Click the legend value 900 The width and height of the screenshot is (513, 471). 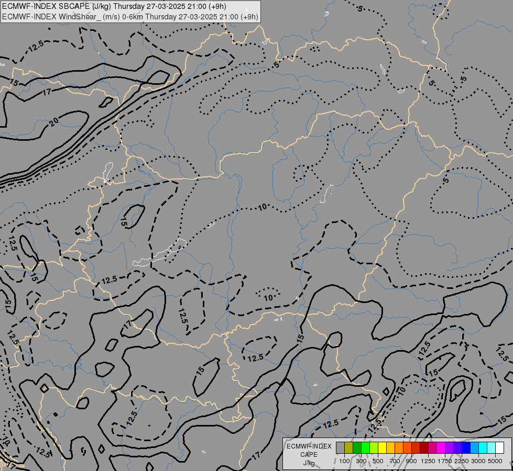(x=411, y=461)
